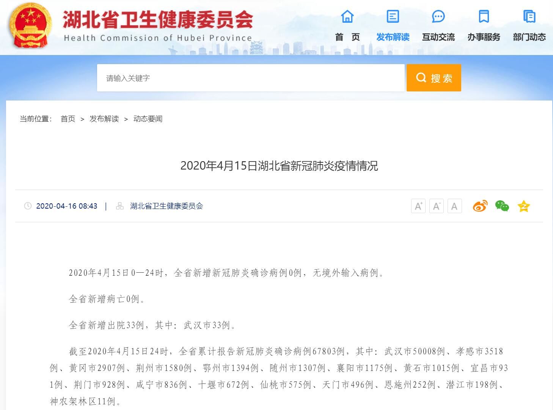
Task: Click 首页 in the breadcrumb path
Action: [x=68, y=119]
